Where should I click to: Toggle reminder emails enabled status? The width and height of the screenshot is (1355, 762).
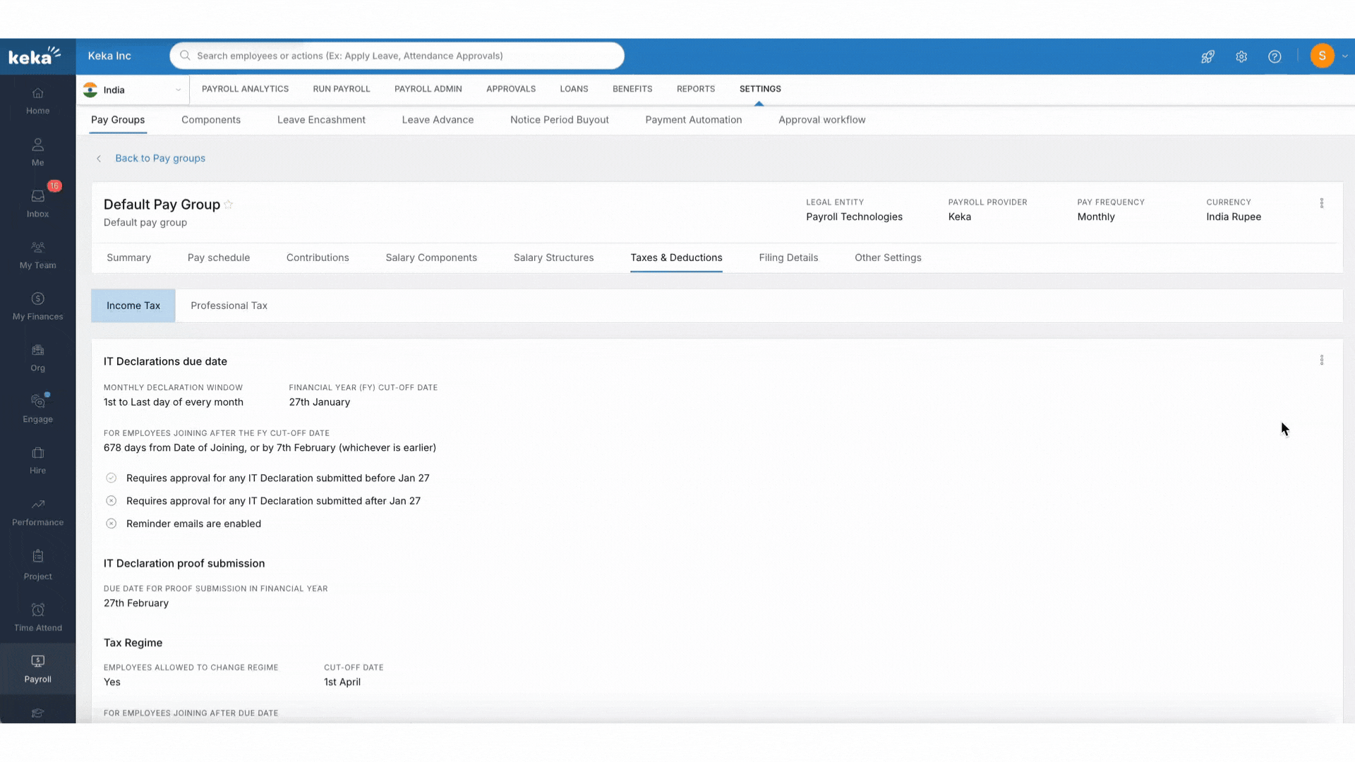tap(111, 523)
